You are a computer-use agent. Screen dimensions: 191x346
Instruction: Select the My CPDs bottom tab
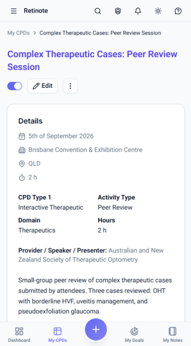(57, 334)
